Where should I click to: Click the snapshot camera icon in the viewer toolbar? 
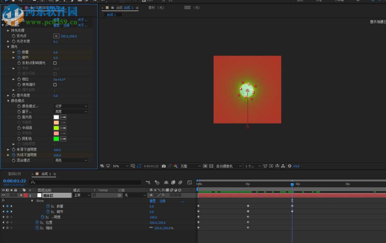[164, 166]
